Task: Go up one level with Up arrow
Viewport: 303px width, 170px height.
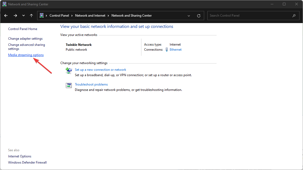Action: (x=31, y=16)
